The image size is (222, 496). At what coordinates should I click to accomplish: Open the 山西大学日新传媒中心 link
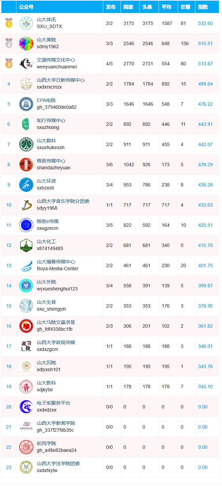click(61, 80)
